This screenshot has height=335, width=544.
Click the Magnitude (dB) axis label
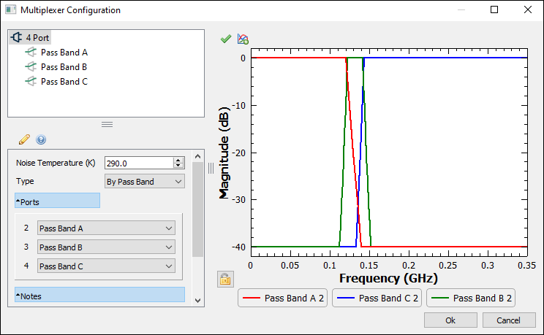pyautogui.click(x=224, y=153)
